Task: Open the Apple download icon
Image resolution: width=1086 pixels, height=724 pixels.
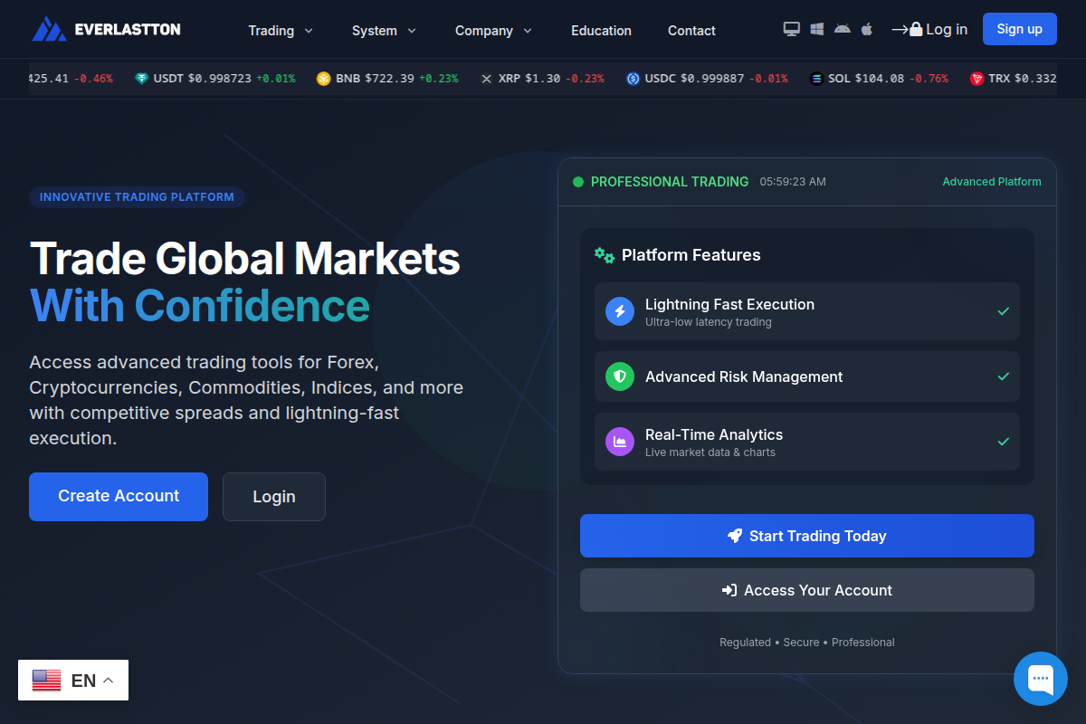Action: point(867,29)
